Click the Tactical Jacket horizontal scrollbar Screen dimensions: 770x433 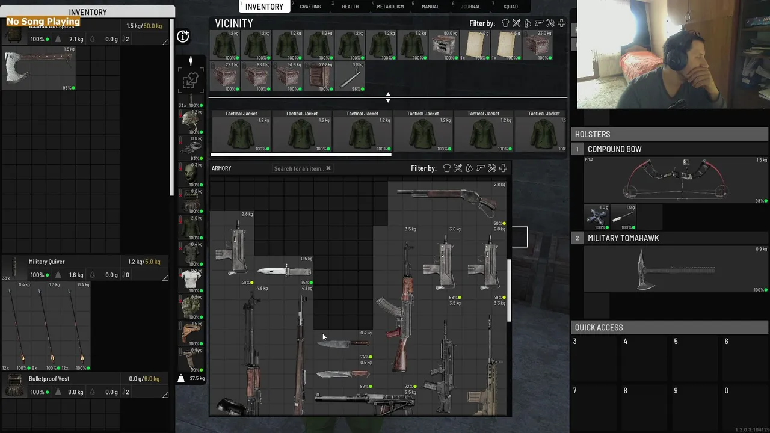point(301,155)
